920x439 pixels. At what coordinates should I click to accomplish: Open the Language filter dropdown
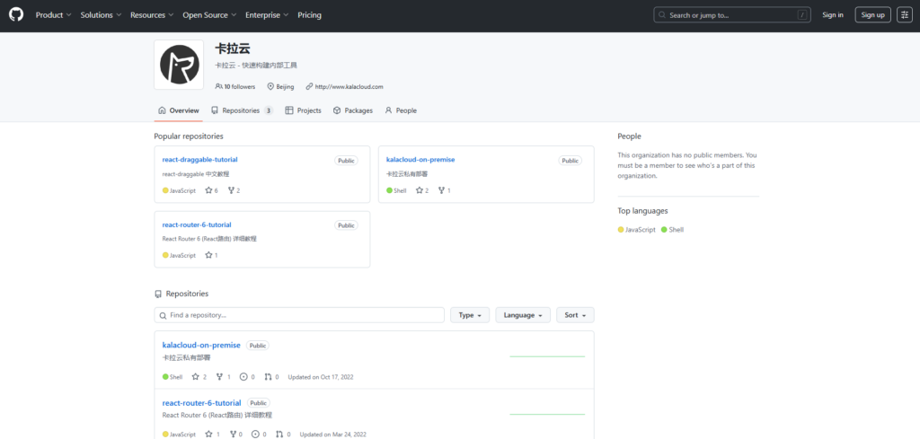523,315
